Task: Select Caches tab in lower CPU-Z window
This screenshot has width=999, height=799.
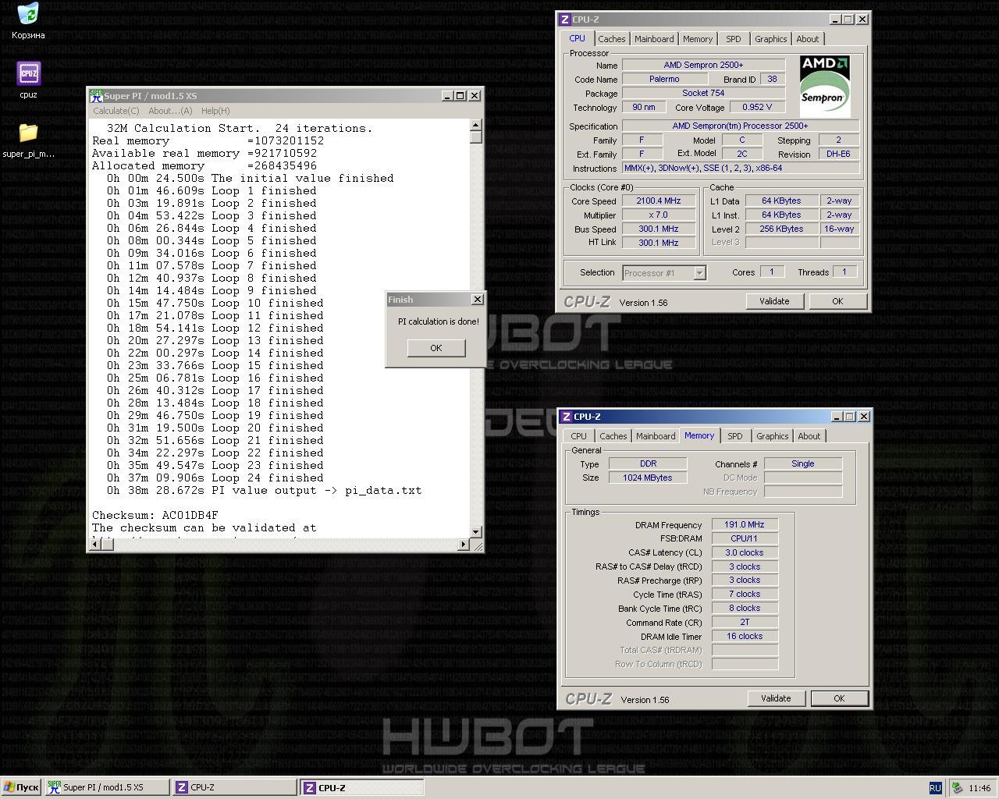Action: coord(613,436)
